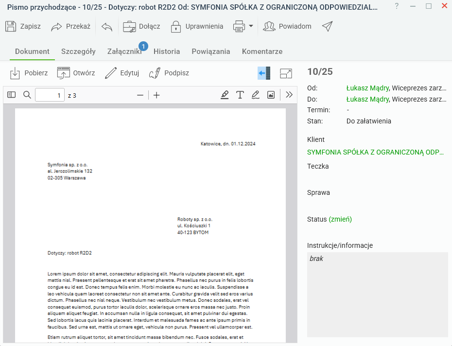Open the Powiązania tab
452x346 pixels.
tap(211, 52)
